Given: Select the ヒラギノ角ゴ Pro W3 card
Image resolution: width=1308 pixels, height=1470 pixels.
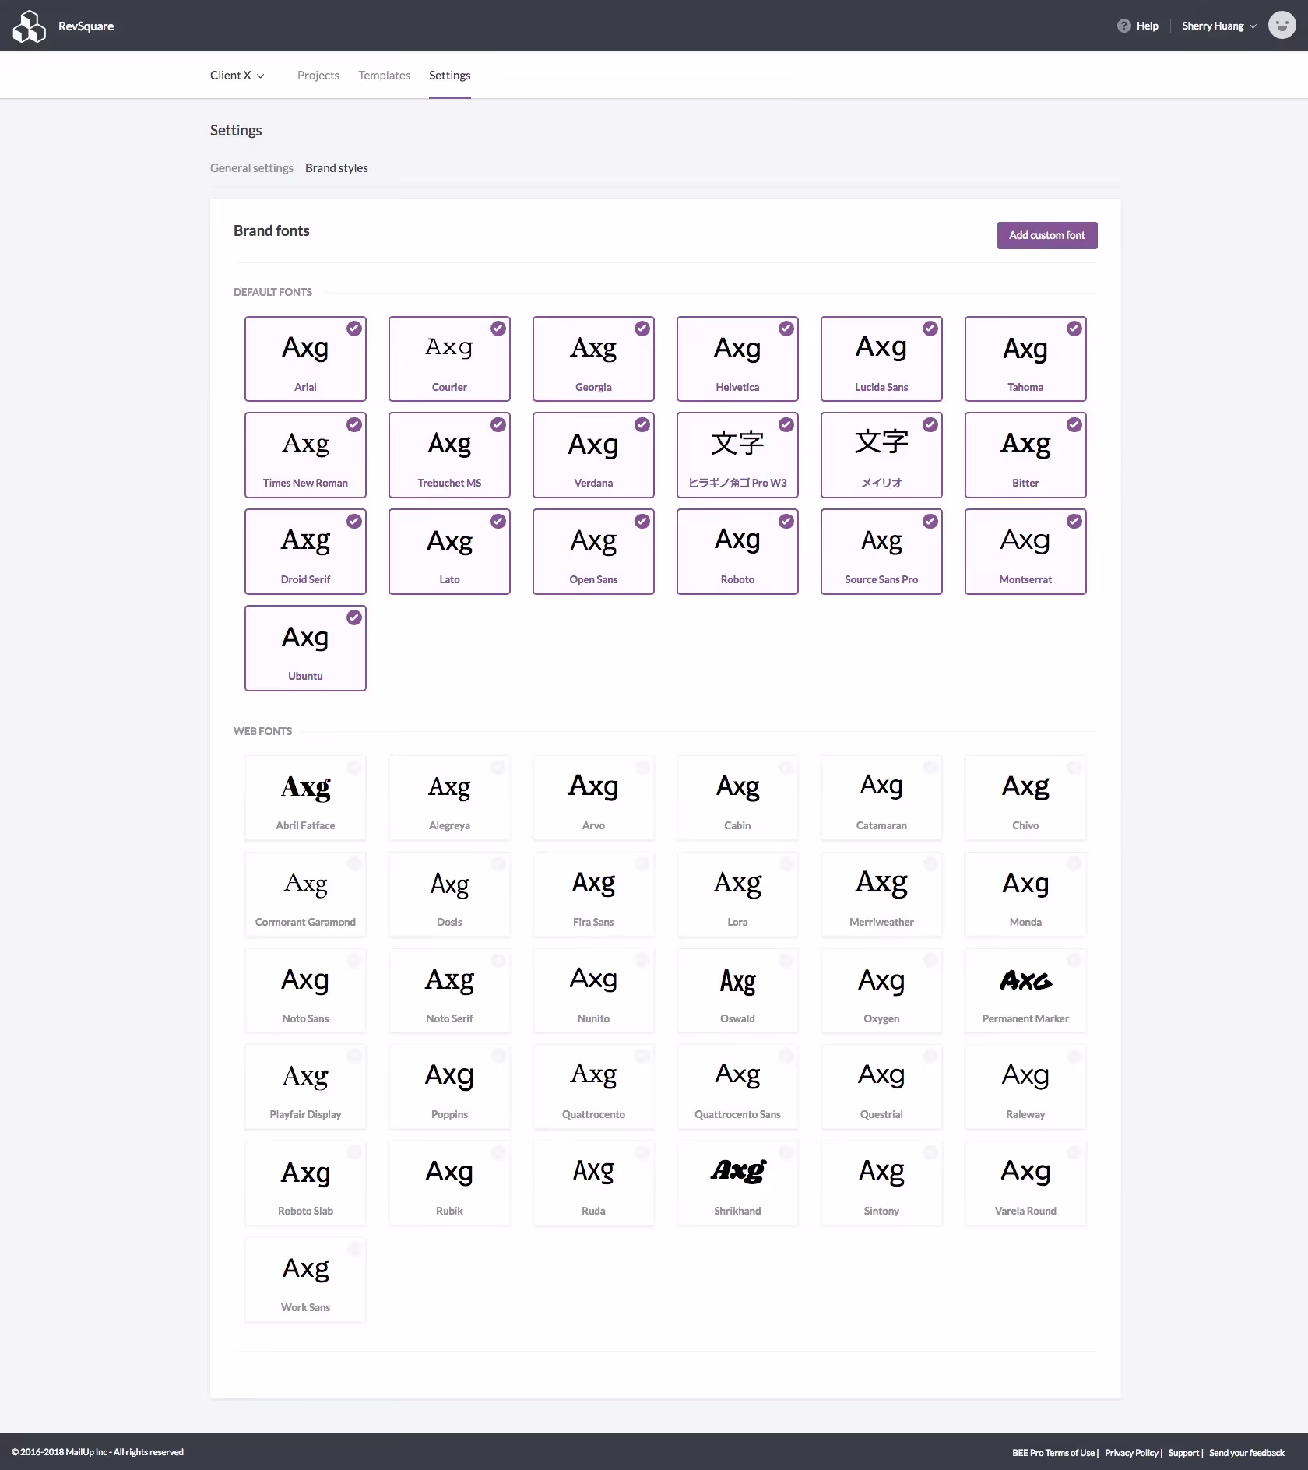Looking at the screenshot, I should [x=737, y=455].
